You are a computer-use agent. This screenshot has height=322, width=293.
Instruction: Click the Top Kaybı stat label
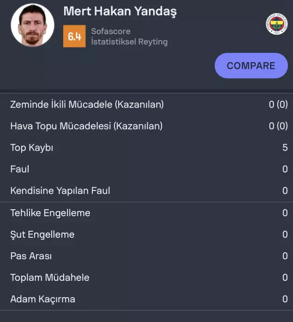tap(31, 147)
